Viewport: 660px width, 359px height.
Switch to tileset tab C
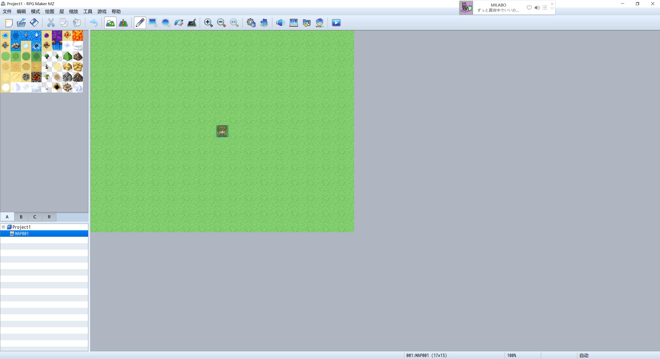coord(35,217)
